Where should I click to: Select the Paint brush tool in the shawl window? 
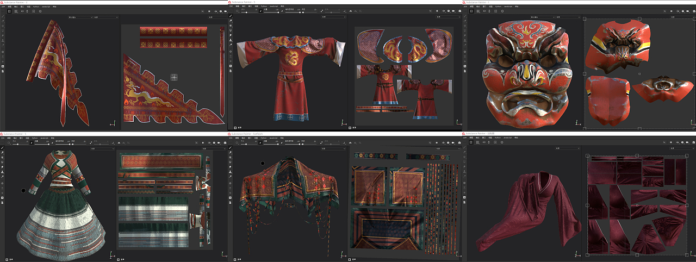point(231,148)
